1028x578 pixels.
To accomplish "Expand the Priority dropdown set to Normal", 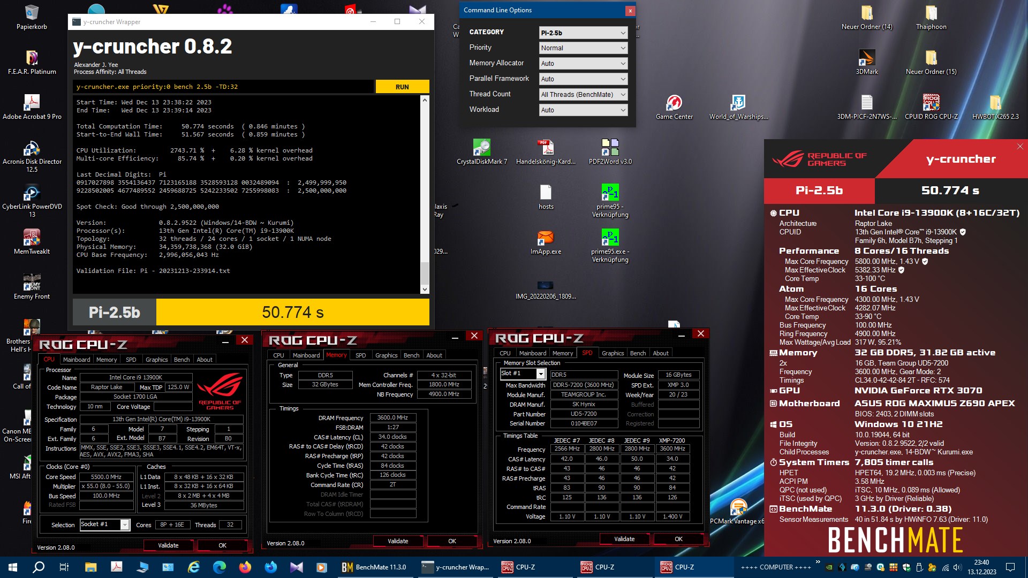I will (583, 48).
